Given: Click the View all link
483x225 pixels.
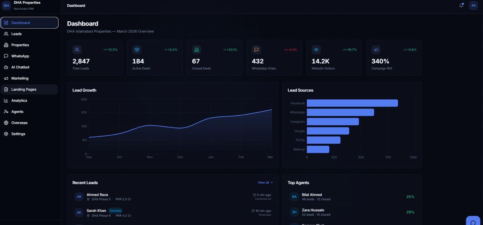Looking at the screenshot, I should 265,183.
